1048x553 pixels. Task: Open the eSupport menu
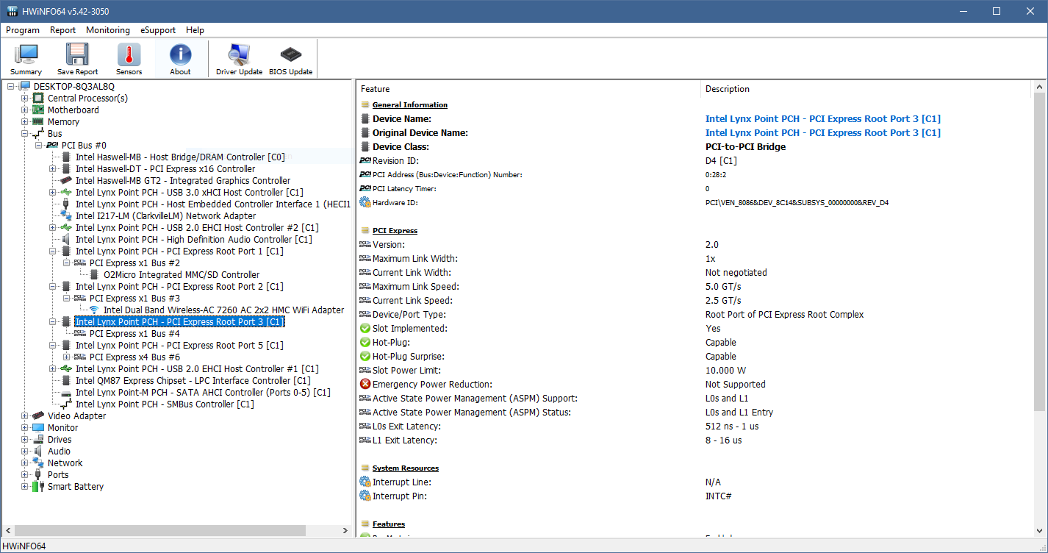(x=158, y=30)
